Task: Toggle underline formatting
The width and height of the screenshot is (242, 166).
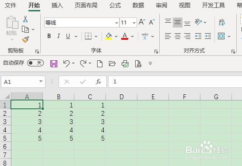Action: [x=68, y=36]
